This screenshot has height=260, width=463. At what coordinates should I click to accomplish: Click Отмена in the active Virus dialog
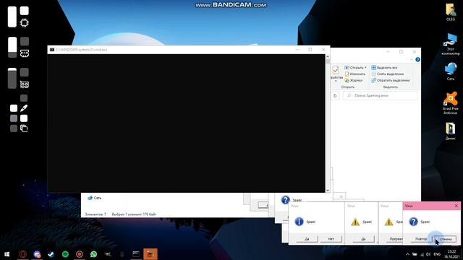tap(446, 239)
